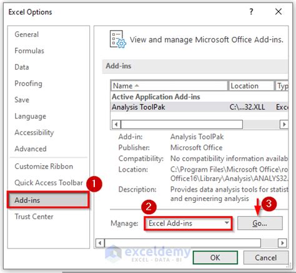This screenshot has height=273, width=296.
Task: Open the Trust Center category
Action: click(x=34, y=217)
